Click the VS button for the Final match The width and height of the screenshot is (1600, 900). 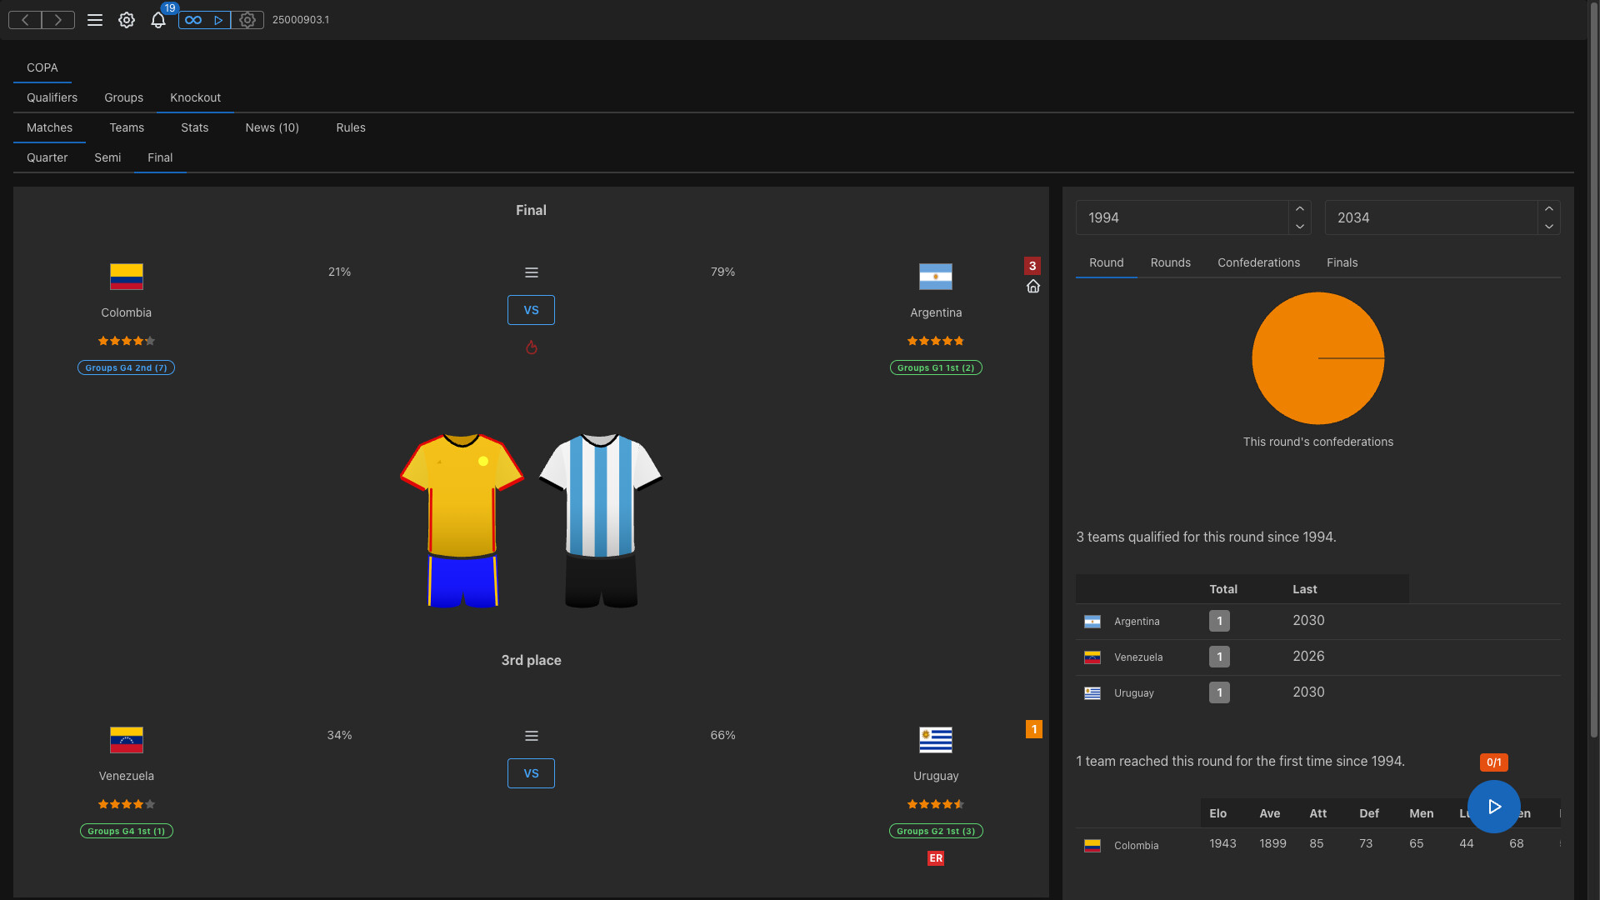coord(531,309)
